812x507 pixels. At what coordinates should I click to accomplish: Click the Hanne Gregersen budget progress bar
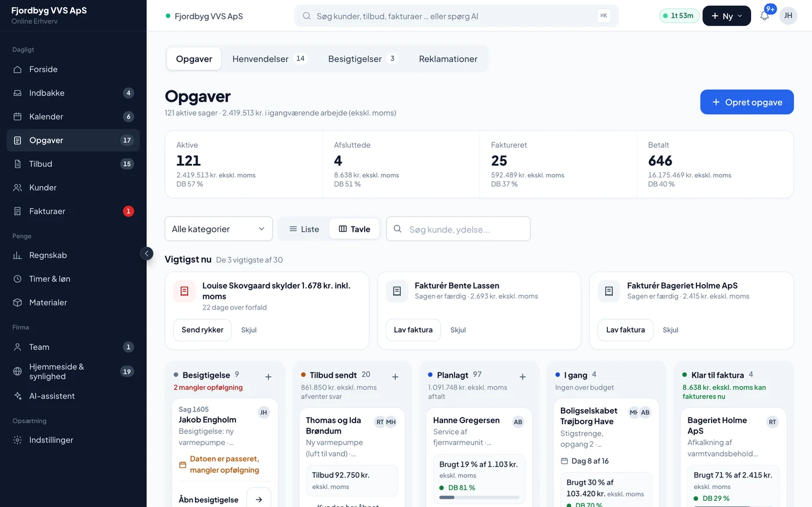[x=479, y=497]
